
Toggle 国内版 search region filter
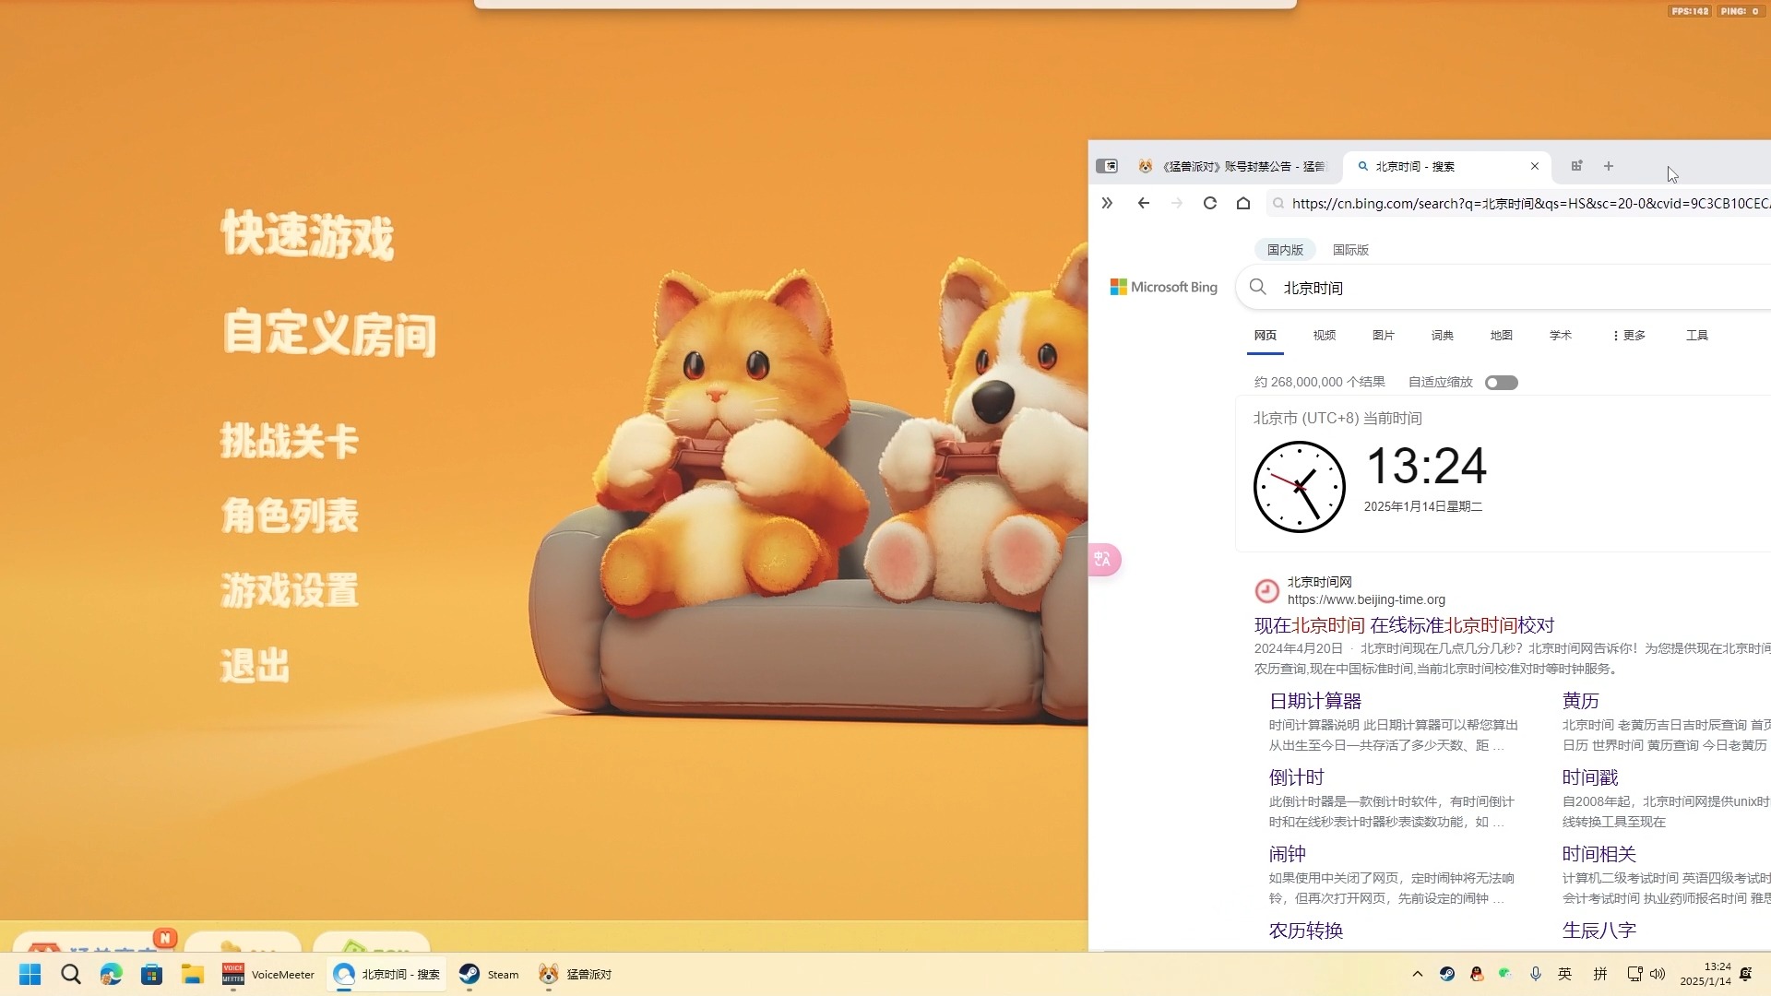tap(1286, 249)
